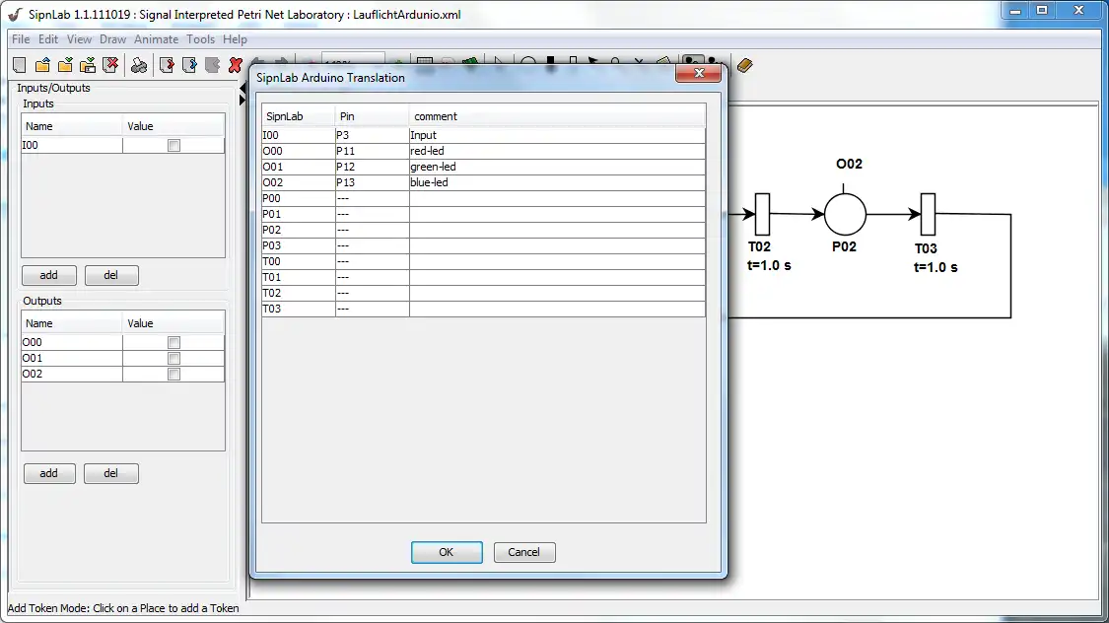Click the save-as disk folder icon
The width and height of the screenshot is (1109, 623).
88,66
